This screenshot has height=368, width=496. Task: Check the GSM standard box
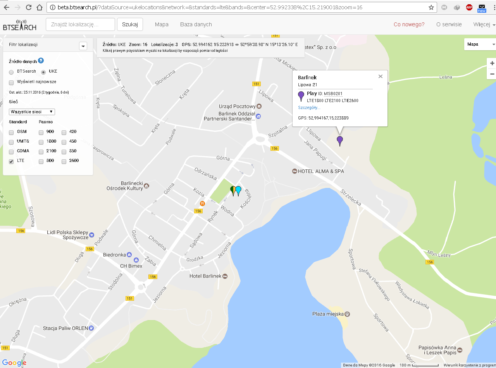pyautogui.click(x=11, y=132)
